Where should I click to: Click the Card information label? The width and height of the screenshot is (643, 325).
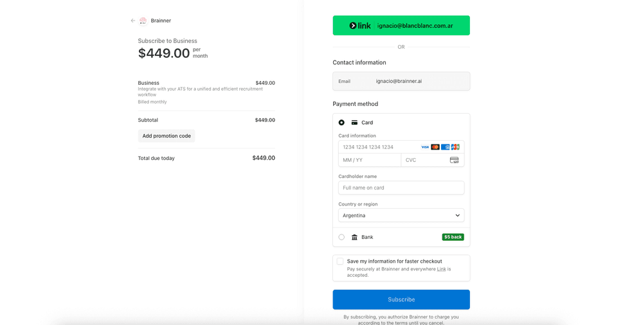click(357, 136)
